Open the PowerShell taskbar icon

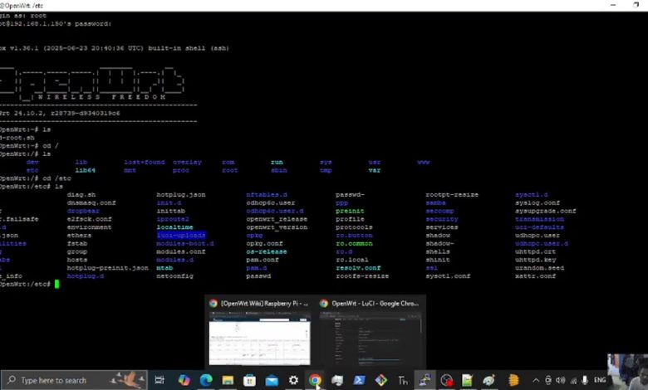pyautogui.click(x=359, y=380)
